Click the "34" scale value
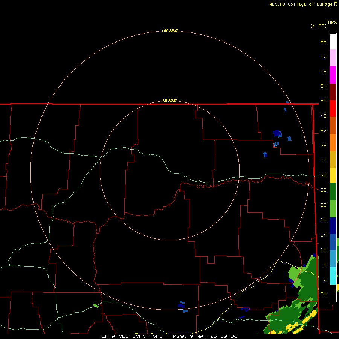This screenshot has height=339, width=339. click(x=324, y=160)
